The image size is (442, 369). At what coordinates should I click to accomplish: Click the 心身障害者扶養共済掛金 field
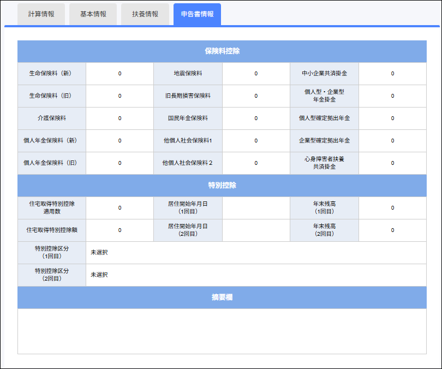click(392, 163)
